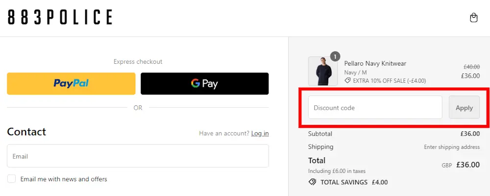490x196 pixels.
Task: Pay using the Google Pay button
Action: [205, 83]
